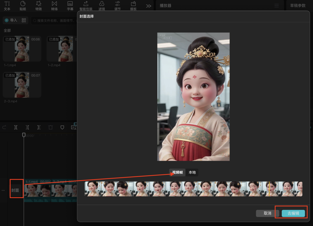This screenshot has height=226, width=313.
Task: Open the 字幕 captions panel
Action: tap(70, 6)
